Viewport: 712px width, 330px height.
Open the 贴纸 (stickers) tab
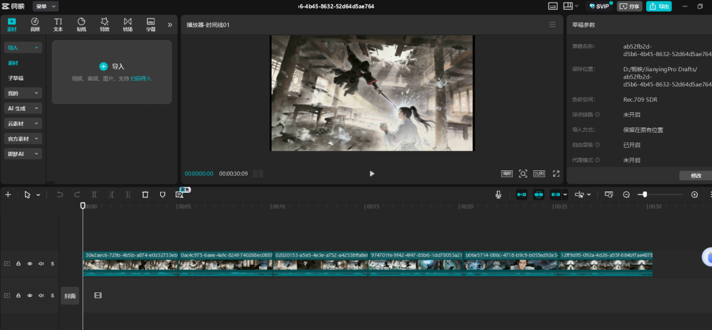pyautogui.click(x=81, y=24)
